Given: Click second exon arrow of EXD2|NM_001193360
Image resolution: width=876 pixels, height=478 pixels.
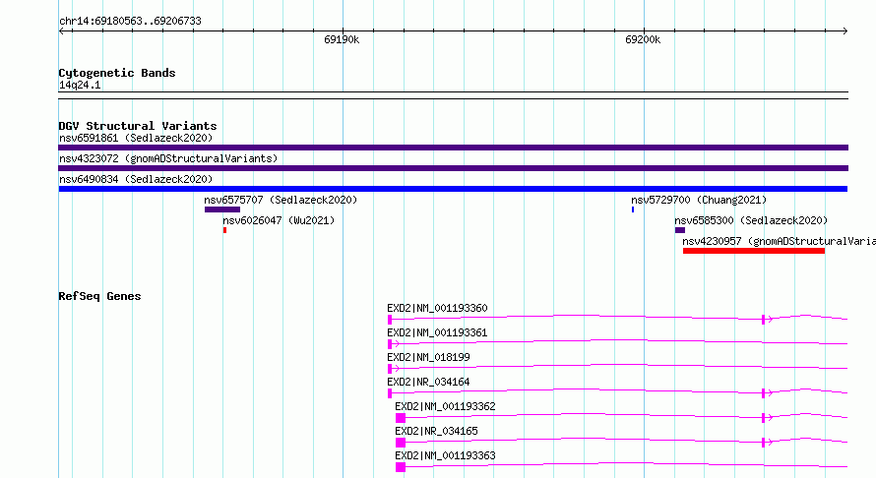Looking at the screenshot, I should click(x=767, y=320).
